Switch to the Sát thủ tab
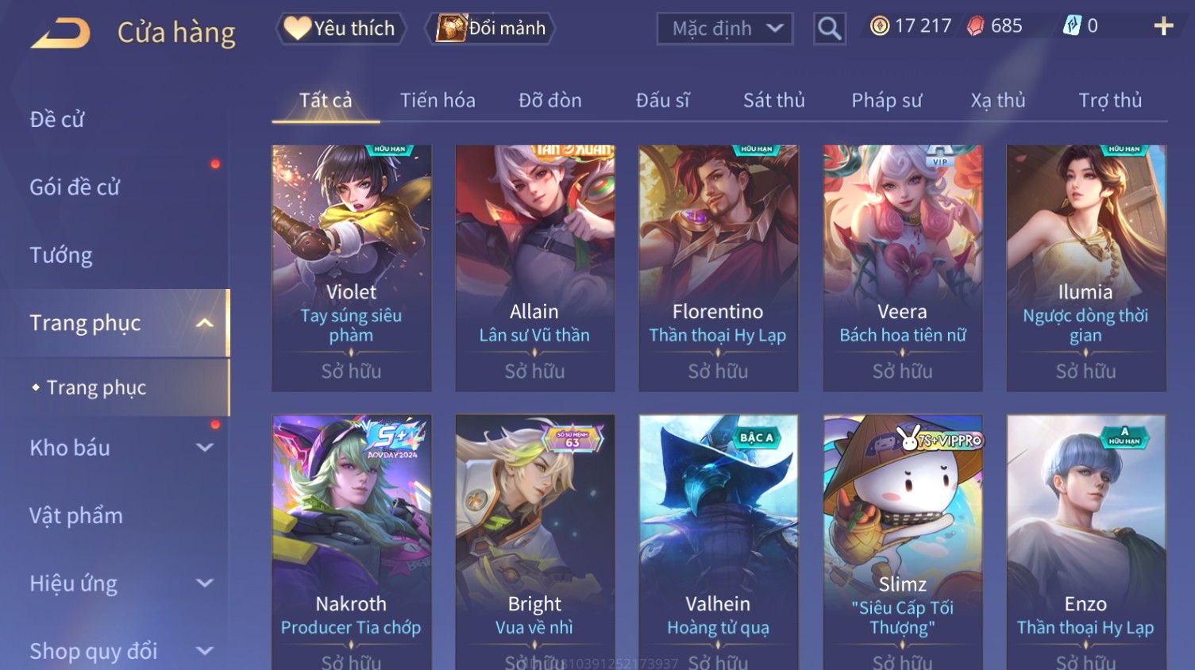This screenshot has height=670, width=1195. (774, 100)
